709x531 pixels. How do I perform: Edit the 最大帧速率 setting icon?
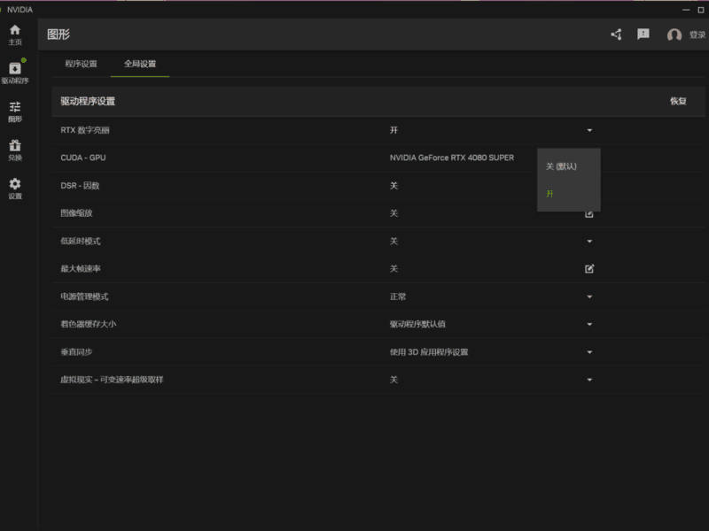point(589,269)
